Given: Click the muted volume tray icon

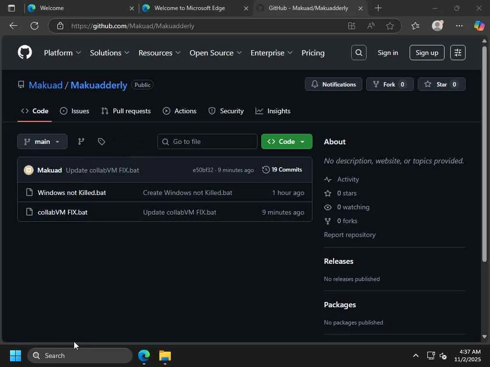Looking at the screenshot, I should (x=443, y=356).
